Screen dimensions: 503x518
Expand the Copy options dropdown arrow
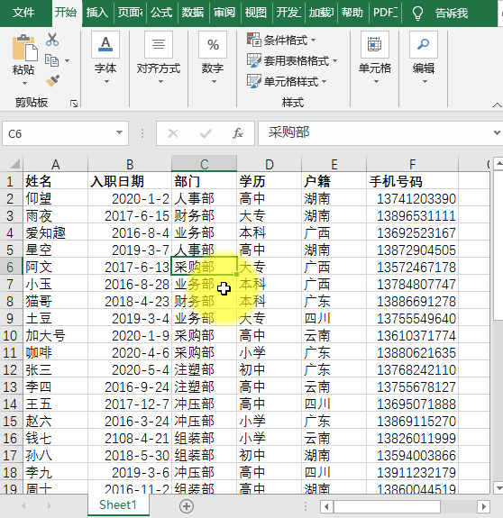pyautogui.click(x=67, y=60)
